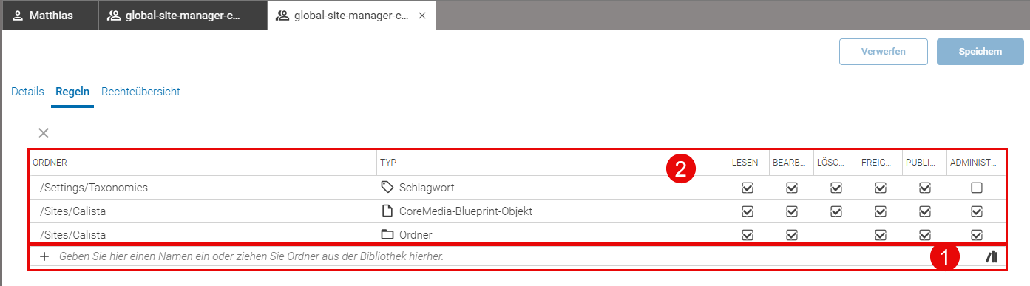Toggle Publizieren checkbox for the Ordner row
This screenshot has height=286, width=1030.
(924, 235)
